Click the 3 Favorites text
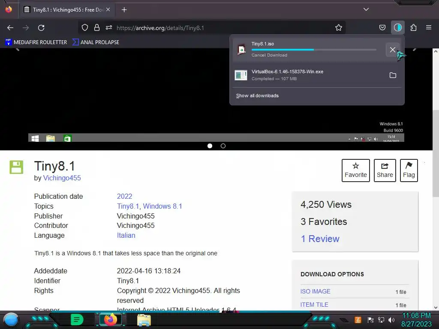439x329 pixels. point(324,221)
